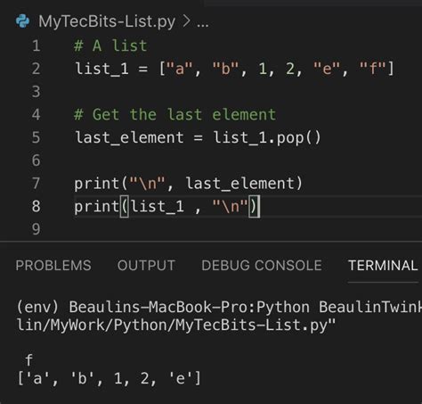Click line number 5 in gutter

coord(36,137)
